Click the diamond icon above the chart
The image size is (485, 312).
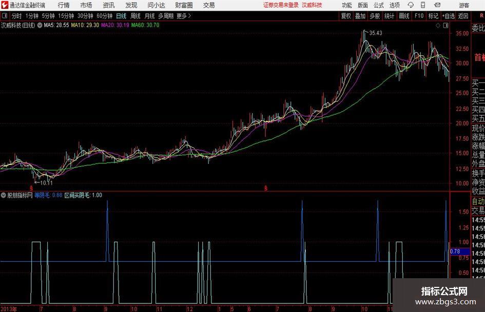438,26
